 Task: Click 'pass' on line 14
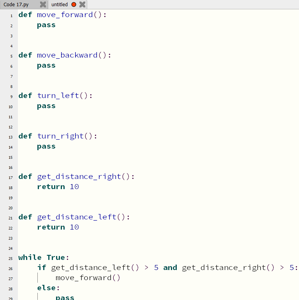[x=46, y=147]
